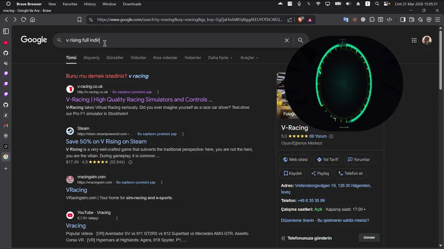Open more options for v-racing.co.uk result
This screenshot has width=444, height=249.
click(158, 92)
